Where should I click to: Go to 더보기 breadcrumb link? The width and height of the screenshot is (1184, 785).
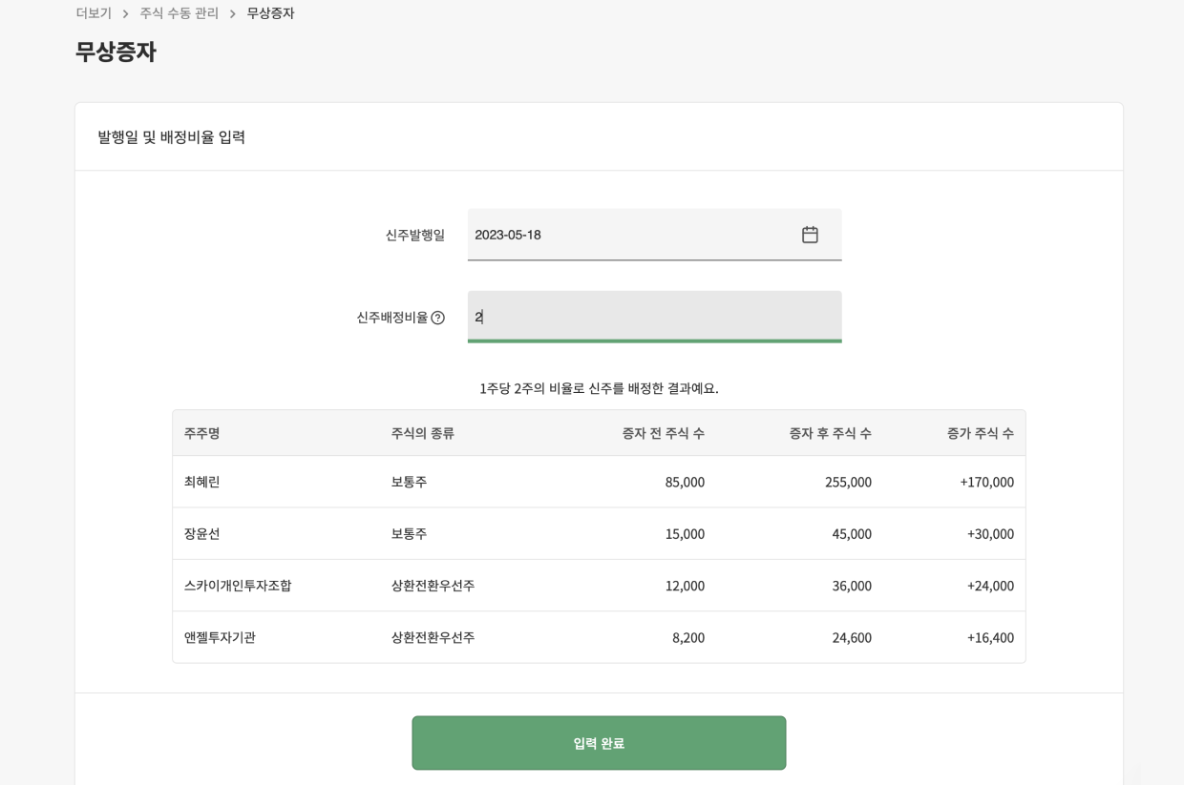click(94, 13)
